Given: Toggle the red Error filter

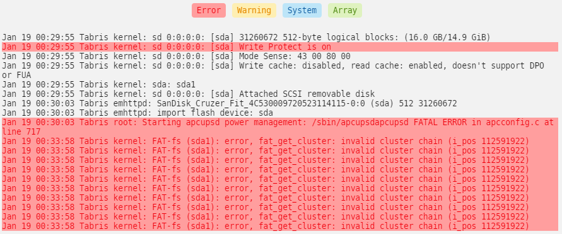Looking at the screenshot, I should [x=209, y=10].
